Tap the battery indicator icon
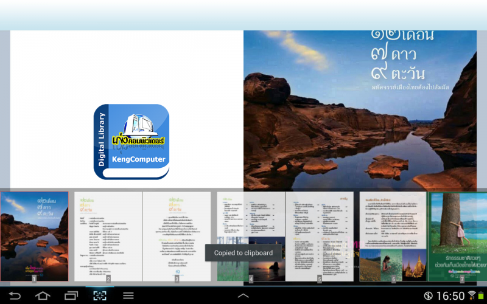487x304 pixels. click(x=482, y=295)
